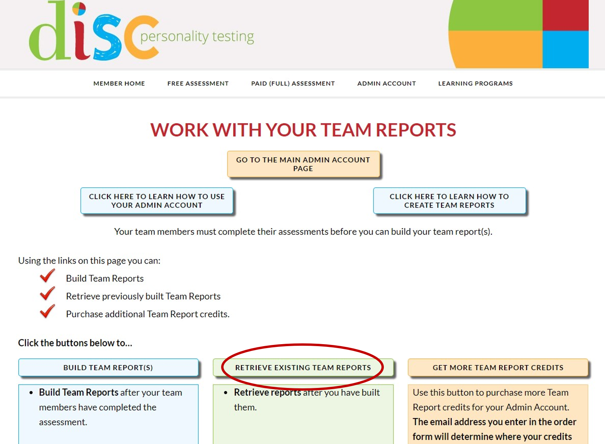The width and height of the screenshot is (605, 444).
Task: Click the blue box about building team reports
Action: coord(108,414)
